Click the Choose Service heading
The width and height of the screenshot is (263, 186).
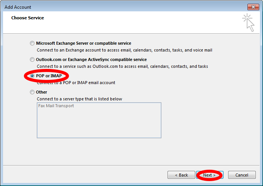point(28,18)
